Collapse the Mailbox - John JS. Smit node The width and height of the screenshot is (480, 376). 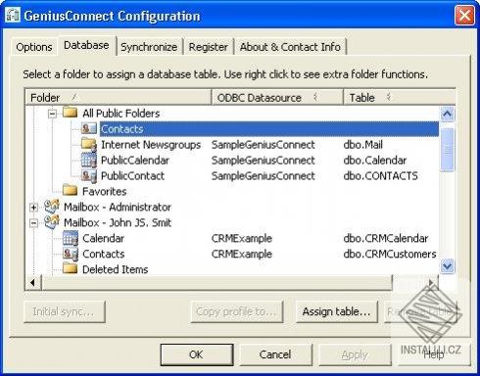coord(33,223)
